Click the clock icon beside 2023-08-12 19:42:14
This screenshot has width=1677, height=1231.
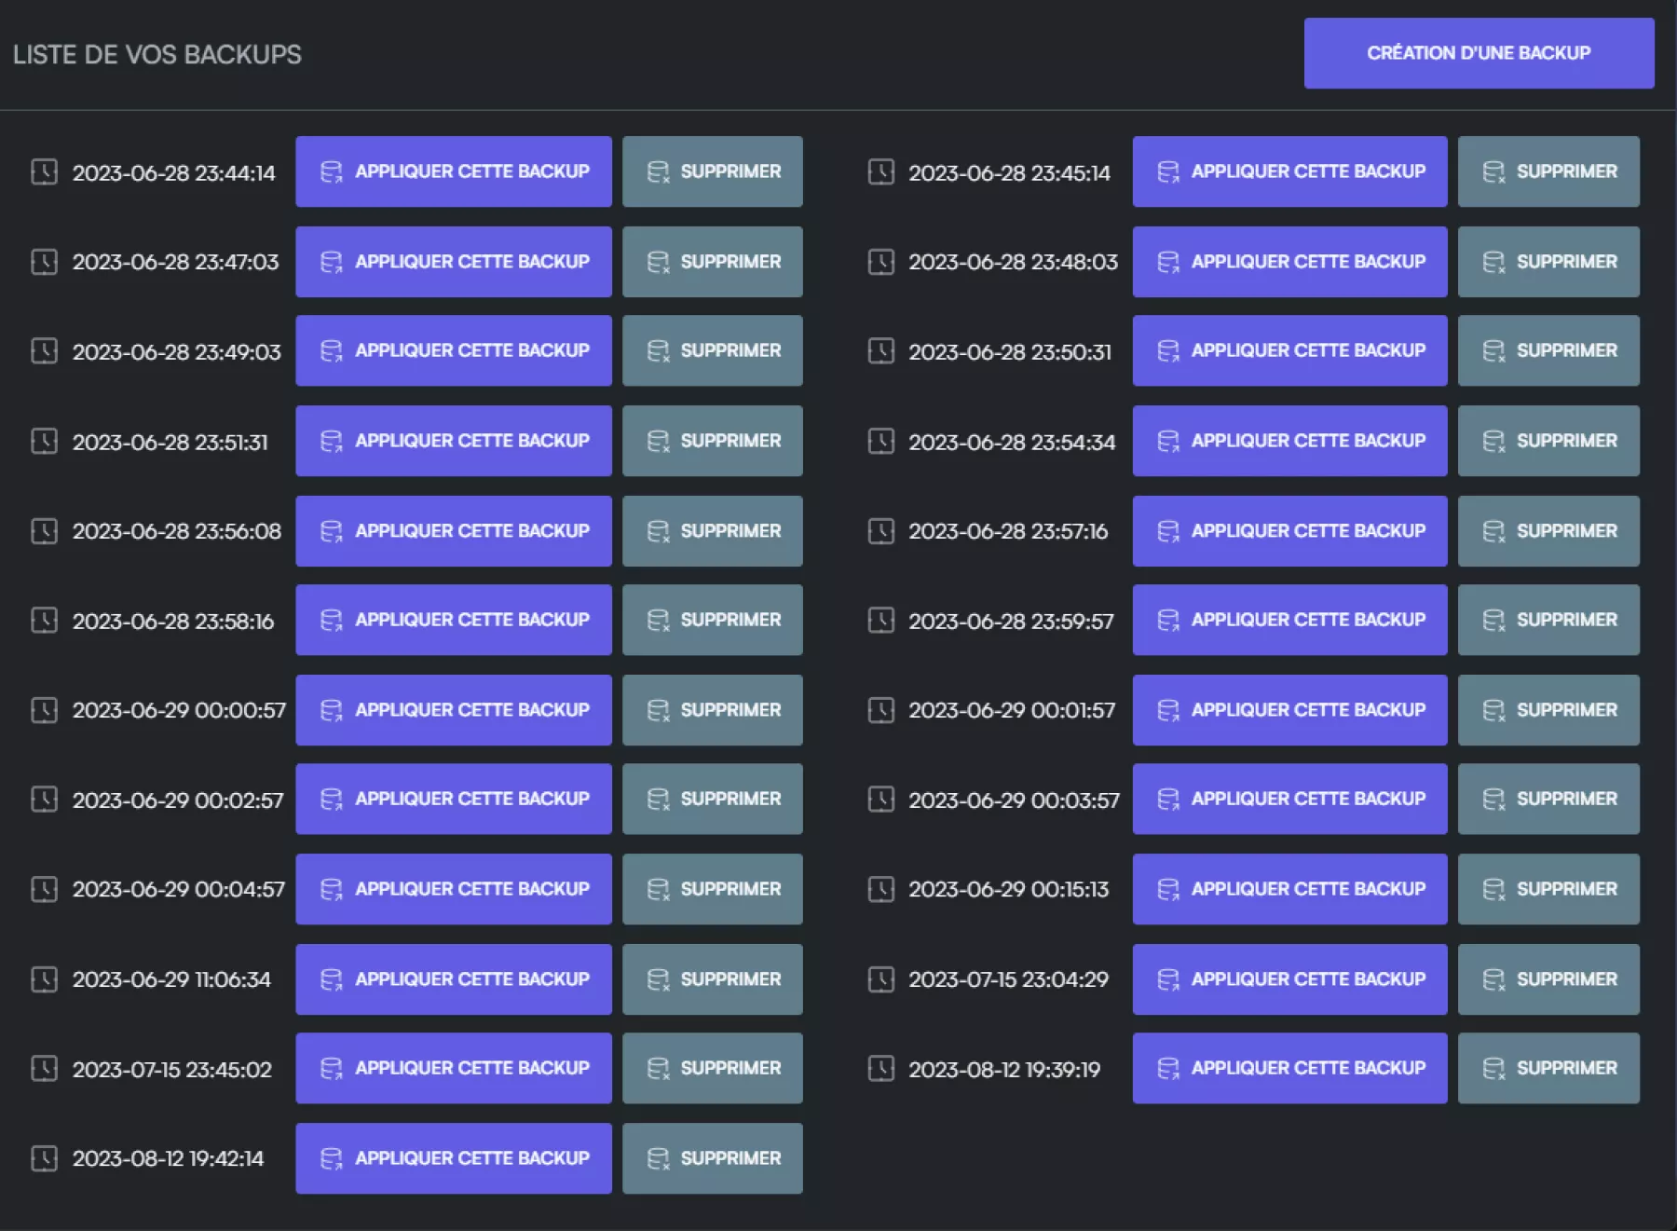coord(44,1158)
